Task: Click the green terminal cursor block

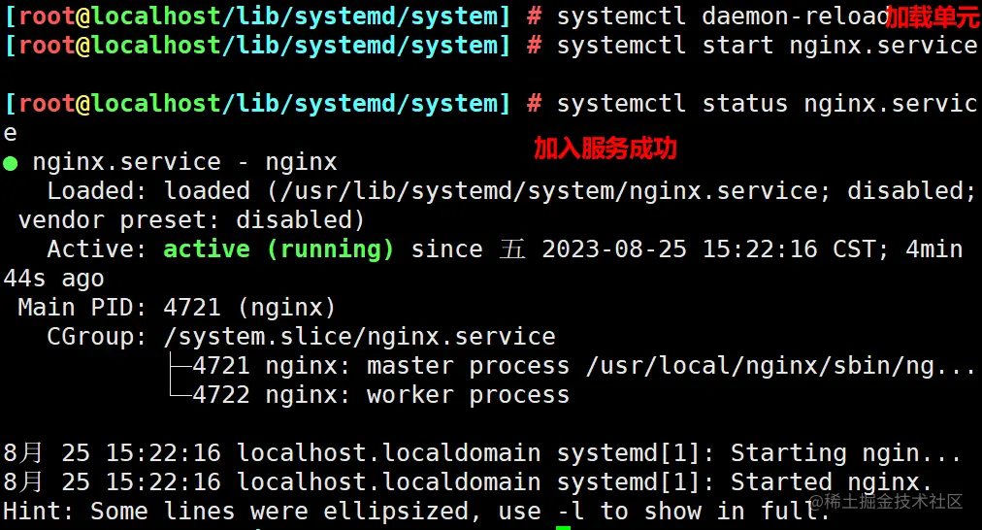Action: (x=563, y=527)
